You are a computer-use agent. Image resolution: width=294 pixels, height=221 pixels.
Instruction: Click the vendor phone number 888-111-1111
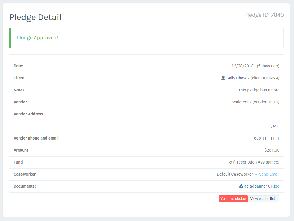[267, 138]
